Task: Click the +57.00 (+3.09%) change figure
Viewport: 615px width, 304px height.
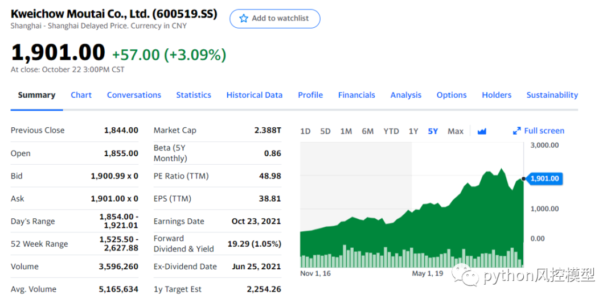Action: coord(169,55)
